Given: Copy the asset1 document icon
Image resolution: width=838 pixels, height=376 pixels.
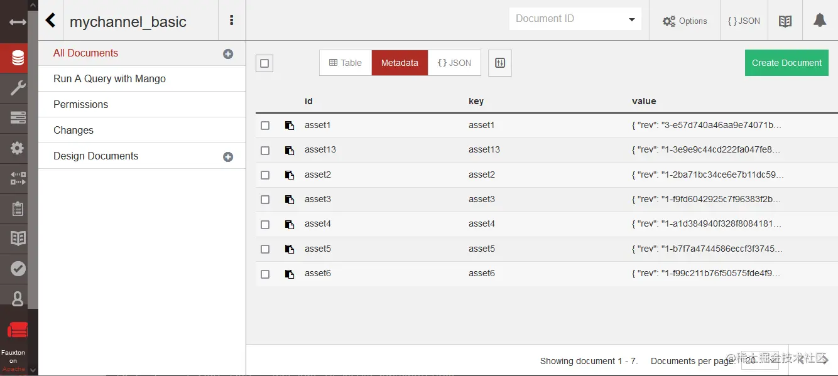Looking at the screenshot, I should coord(290,126).
